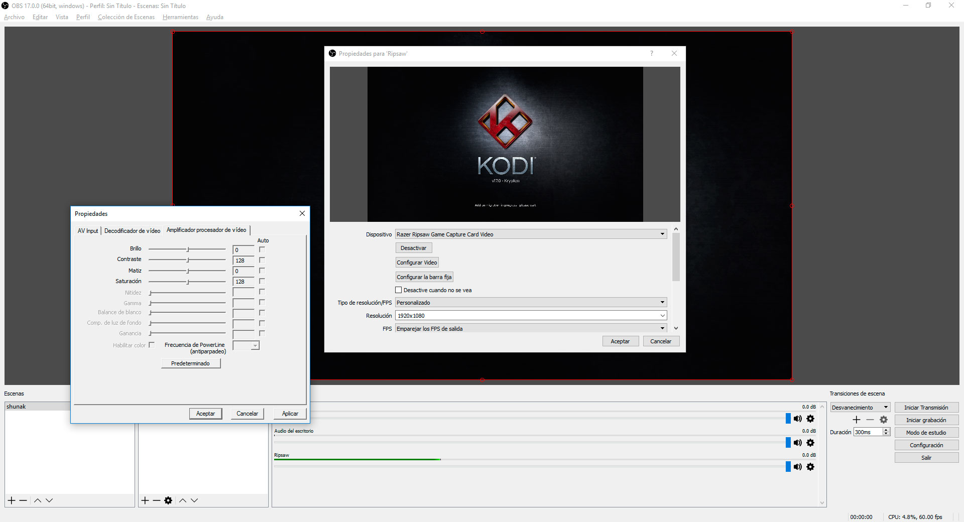Close the Propiedades para 'Ripsaw' dialog

coord(674,53)
